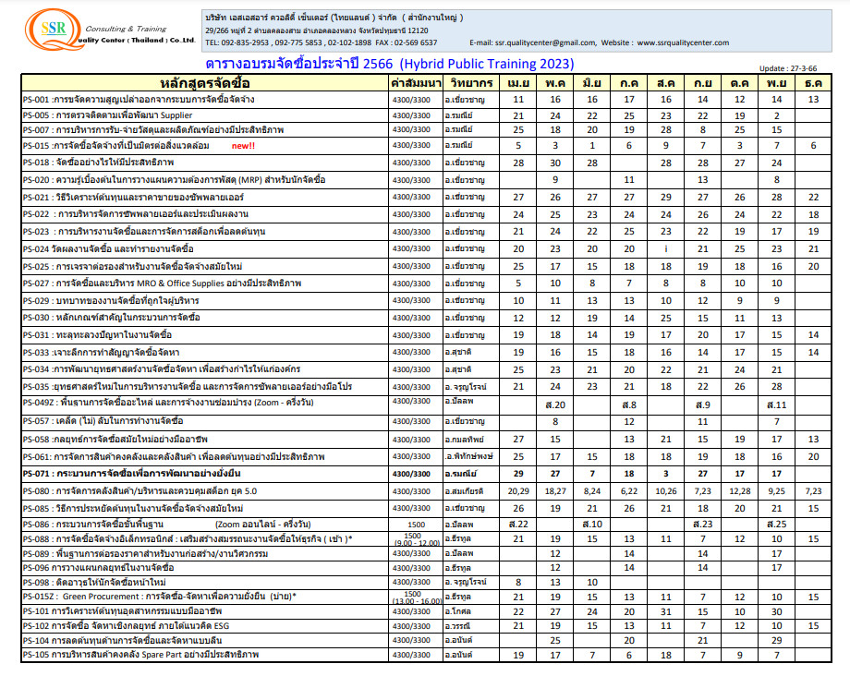Select the PS-085 course title
The image size is (850, 676).
point(133,508)
